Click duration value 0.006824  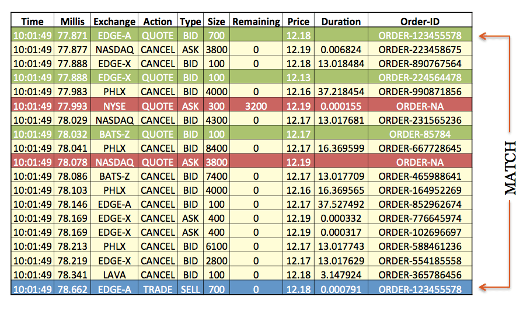coord(341,50)
